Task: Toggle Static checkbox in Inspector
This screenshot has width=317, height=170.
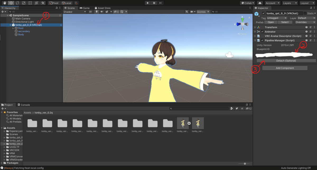Action: pos(305,13)
